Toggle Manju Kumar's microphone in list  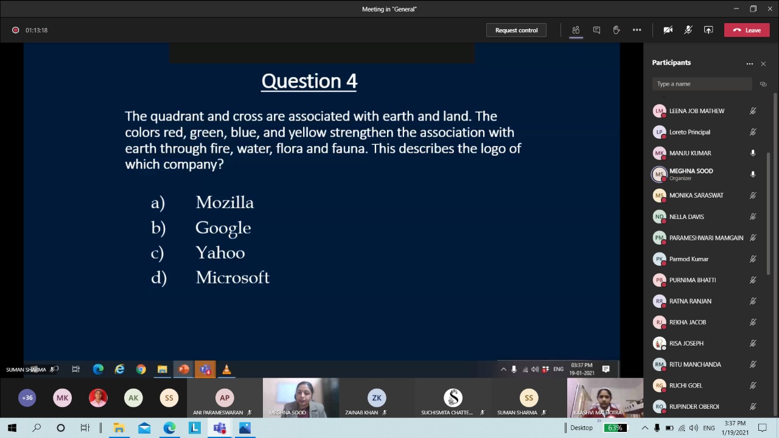(753, 153)
